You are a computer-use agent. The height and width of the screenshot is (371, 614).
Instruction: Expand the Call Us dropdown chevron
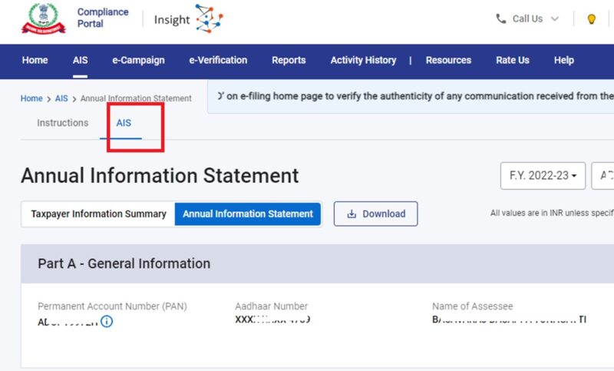click(554, 18)
